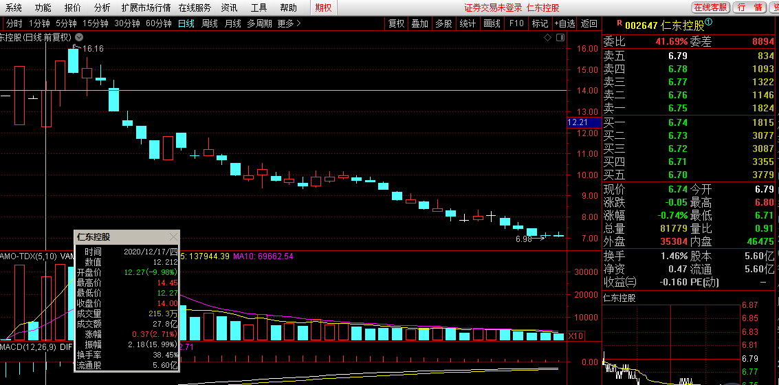Open the 扩展市场行情 menu
Screen dimensions: 779x385
click(146, 8)
